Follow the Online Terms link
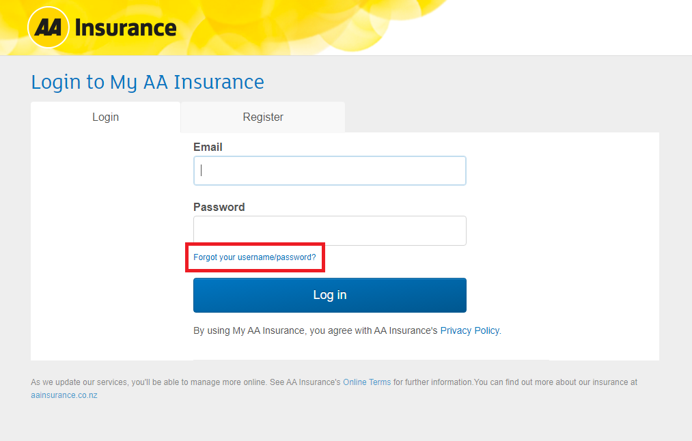This screenshot has height=441, width=692. [367, 382]
